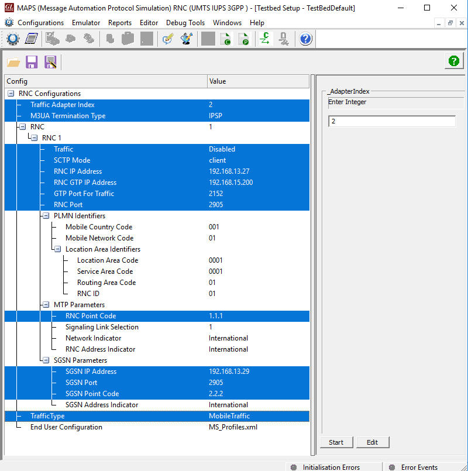468x471 pixels.
Task: Click the Script Editor pencil icon
Action: click(x=168, y=39)
